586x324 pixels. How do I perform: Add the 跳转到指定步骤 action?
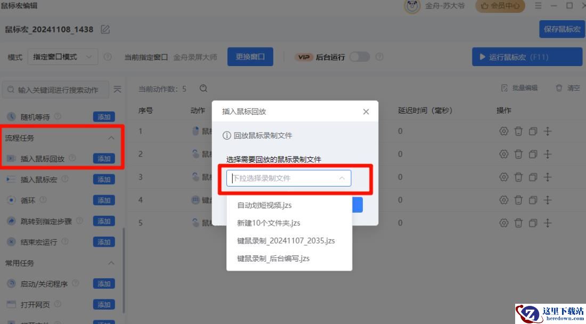(104, 221)
